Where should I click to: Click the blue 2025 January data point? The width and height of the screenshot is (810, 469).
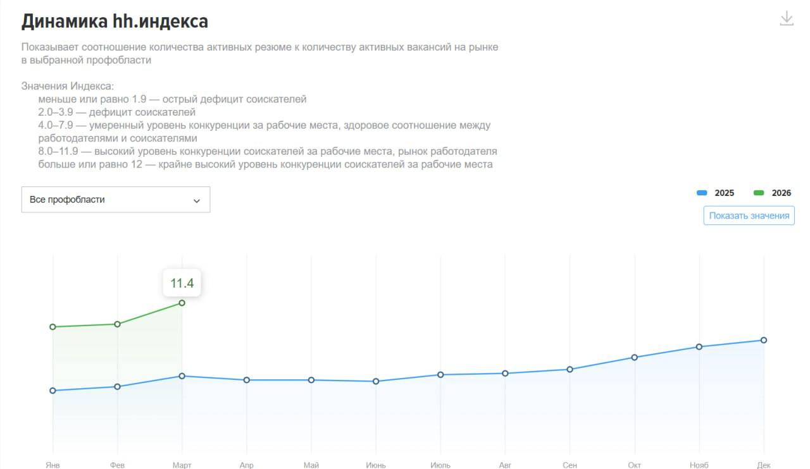tap(53, 391)
